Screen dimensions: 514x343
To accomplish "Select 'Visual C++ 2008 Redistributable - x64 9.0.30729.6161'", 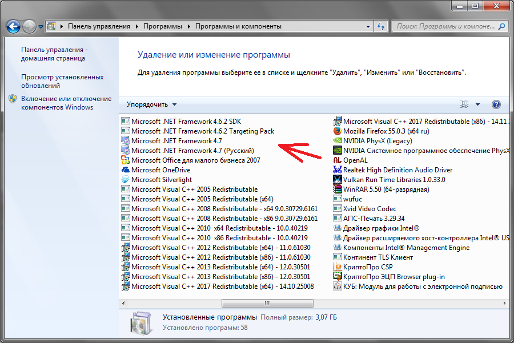I will tap(219, 209).
